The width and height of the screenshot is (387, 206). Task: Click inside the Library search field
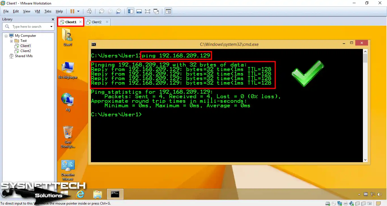point(28,26)
